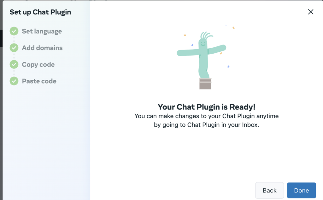Click the dotted connector below Set language
This screenshot has height=200, width=323.
[x=14, y=39]
